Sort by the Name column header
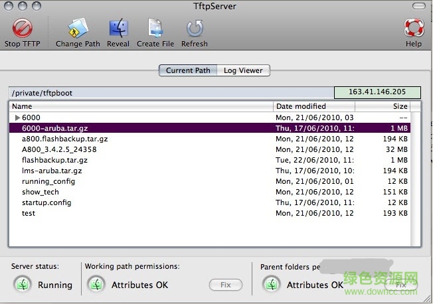This screenshot has height=304, width=433. [x=141, y=106]
